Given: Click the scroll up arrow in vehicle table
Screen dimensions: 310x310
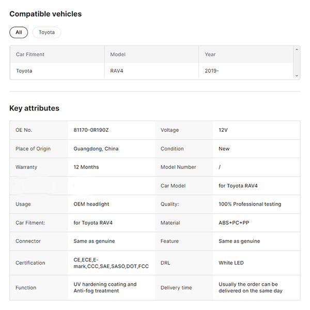Looking at the screenshot, I should 297,50.
